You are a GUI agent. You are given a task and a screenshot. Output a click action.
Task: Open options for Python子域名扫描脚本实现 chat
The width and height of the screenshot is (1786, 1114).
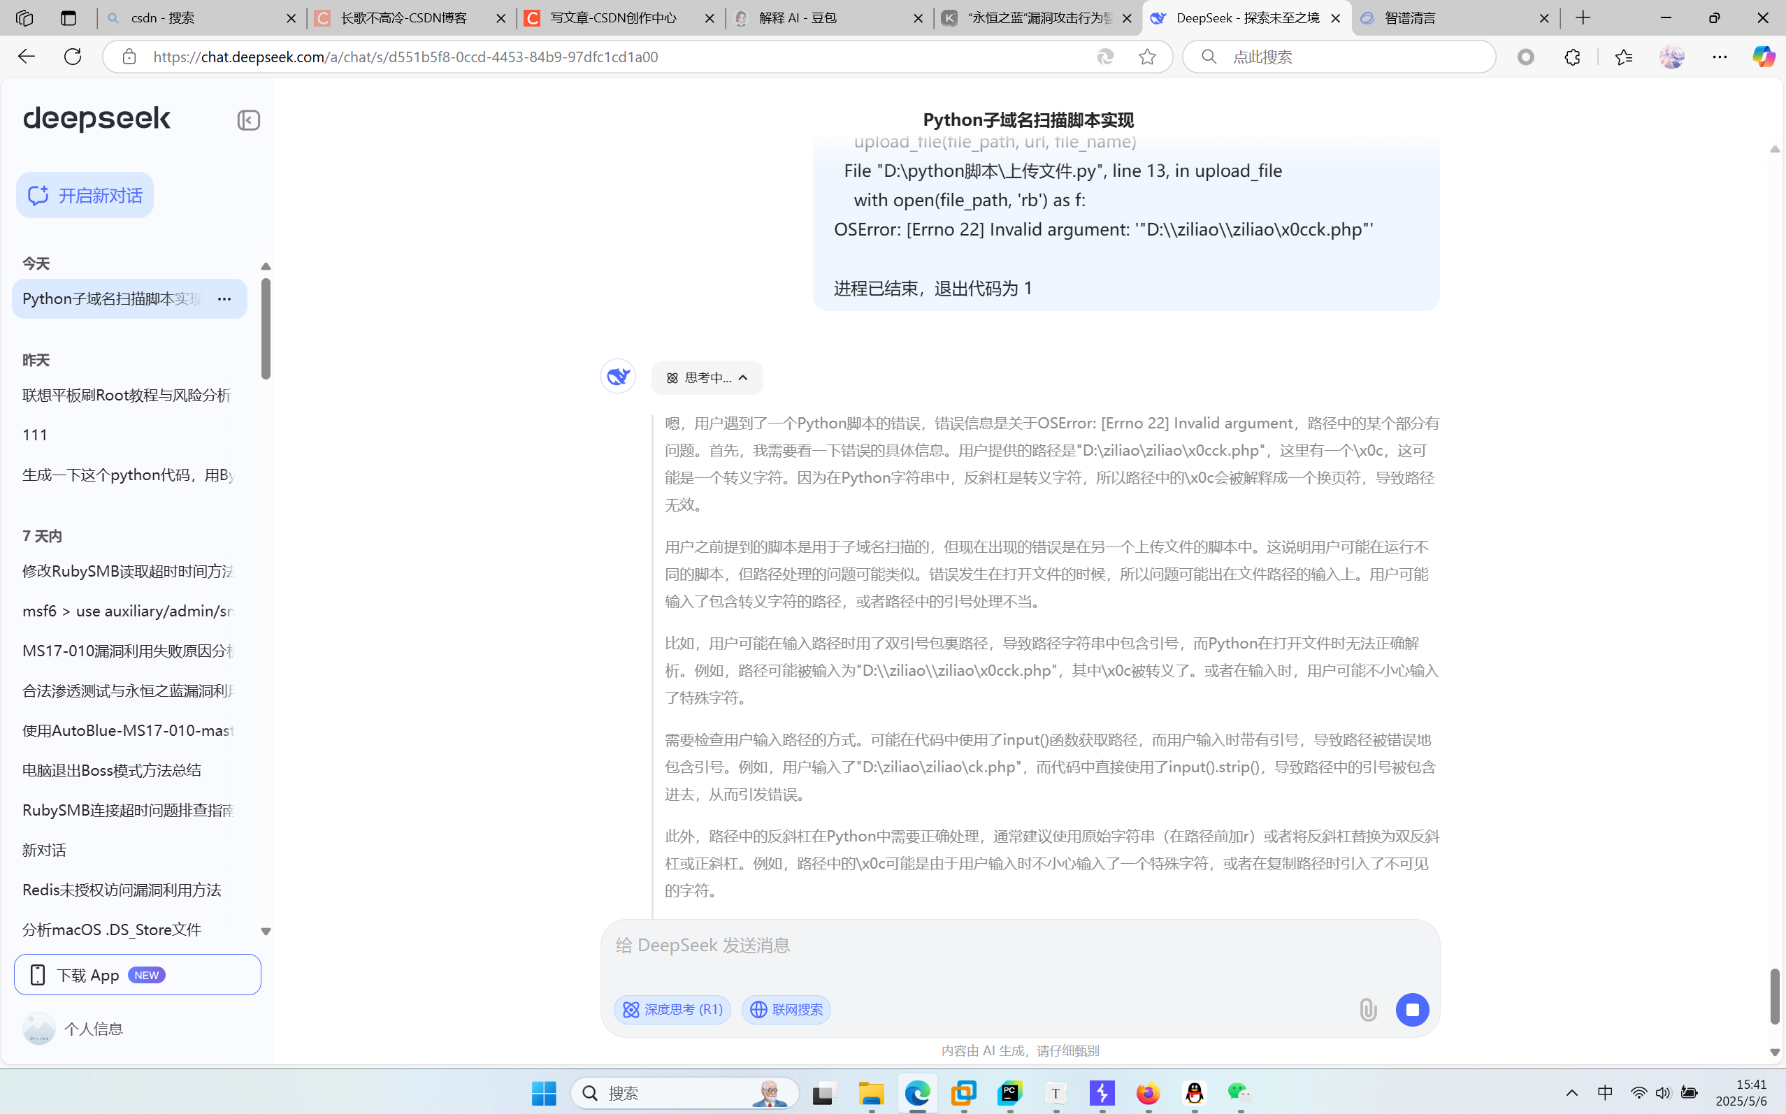(x=224, y=298)
